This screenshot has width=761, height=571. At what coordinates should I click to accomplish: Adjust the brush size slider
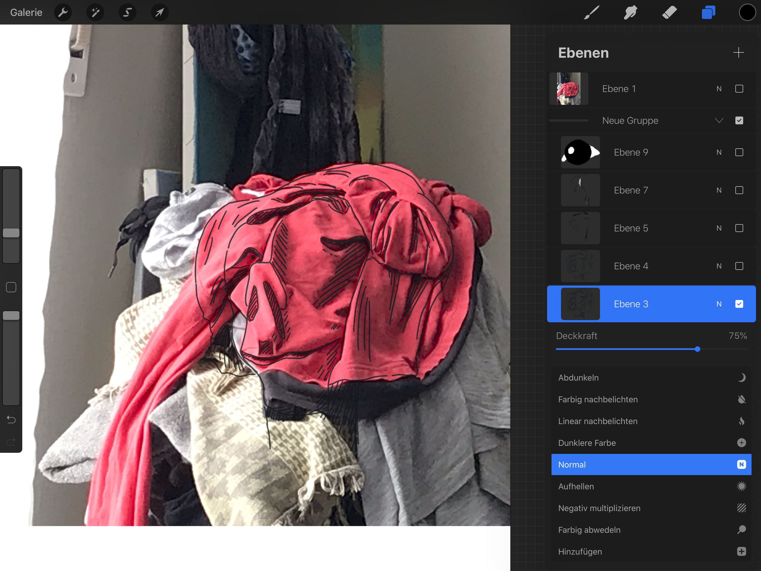click(11, 233)
